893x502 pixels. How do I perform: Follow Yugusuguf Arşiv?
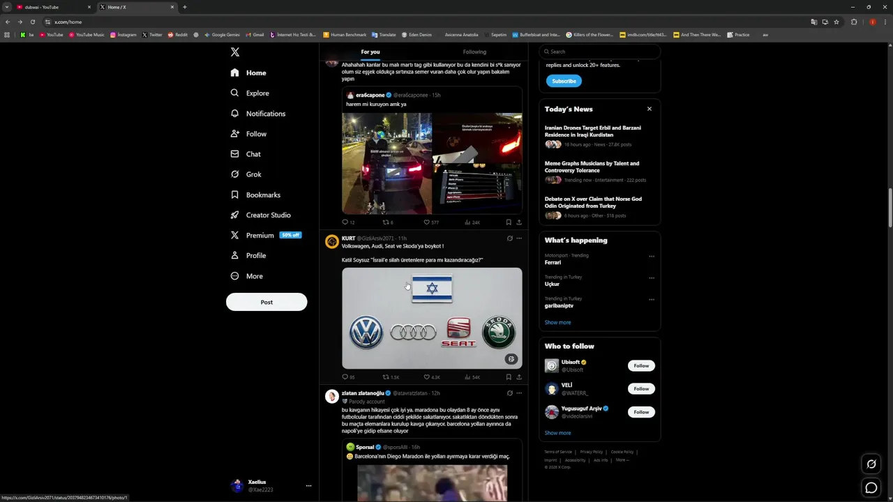coord(641,412)
